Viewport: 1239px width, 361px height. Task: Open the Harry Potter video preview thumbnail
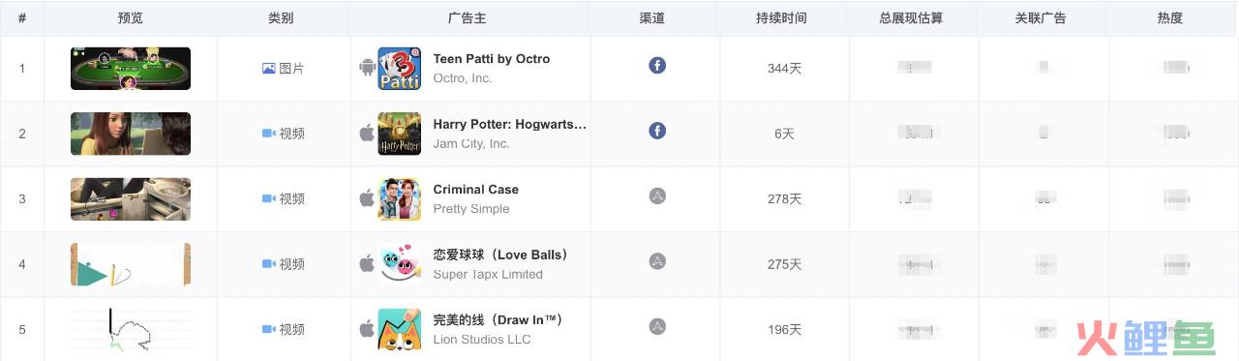[x=131, y=134]
